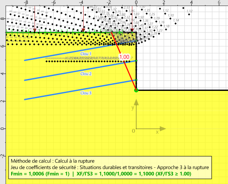The width and height of the screenshot is (228, 184).
Task: Click the -4 mark on the top ruler
Action: [x=81, y=2]
